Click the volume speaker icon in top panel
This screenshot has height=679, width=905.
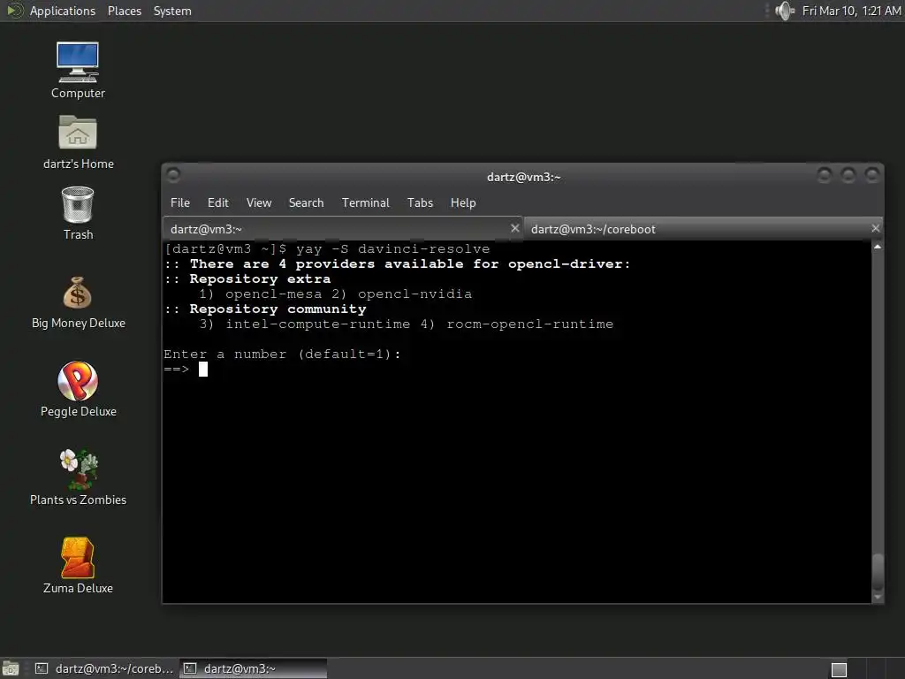click(x=785, y=11)
